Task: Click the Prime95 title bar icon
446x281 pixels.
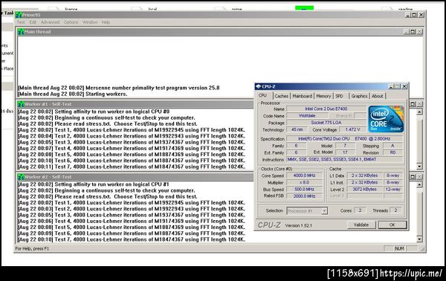Action: 19,15
